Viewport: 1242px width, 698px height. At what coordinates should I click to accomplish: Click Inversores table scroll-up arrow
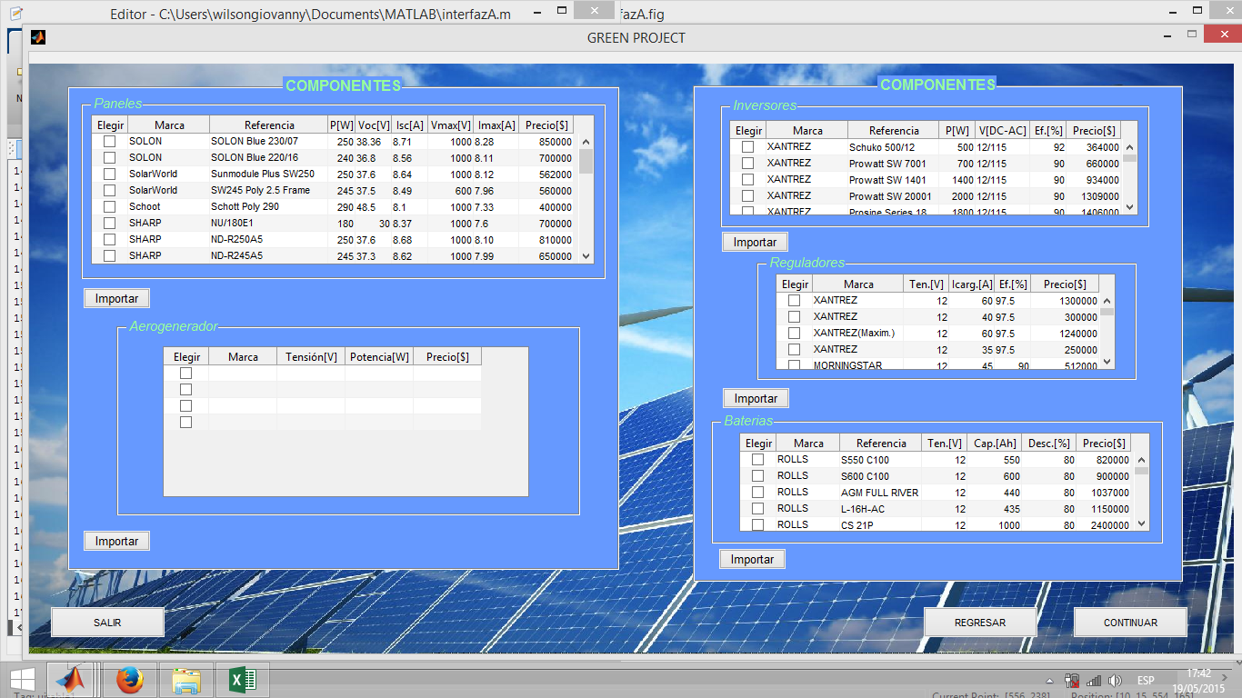(1130, 147)
